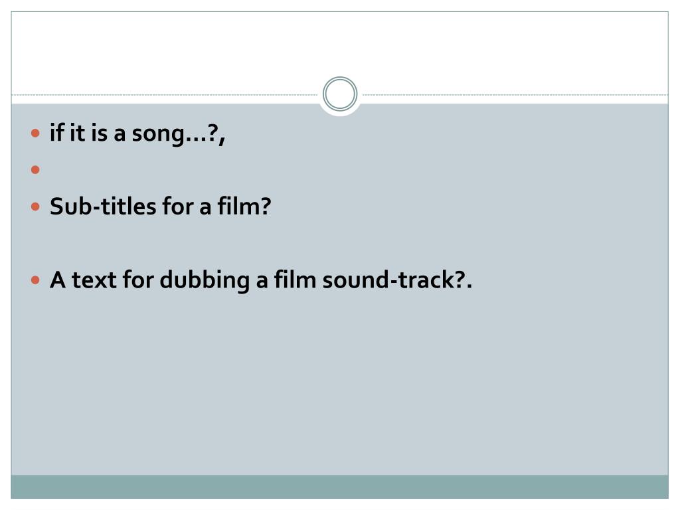Viewport: 680px width, 510px height.
Task: Click the circle ornament on the divider
Action: [340, 94]
